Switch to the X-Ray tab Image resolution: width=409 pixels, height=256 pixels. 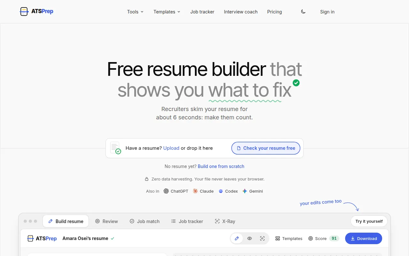[x=225, y=221]
